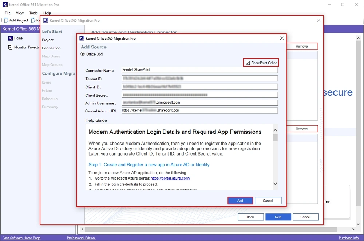This screenshot has width=364, height=241.
Task: Enable the SharePoint Online checkbox
Action: (248, 62)
